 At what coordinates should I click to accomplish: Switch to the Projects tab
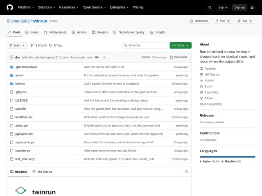coord(100,32)
